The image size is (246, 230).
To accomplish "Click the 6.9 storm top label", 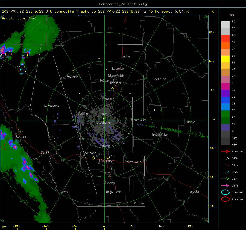I will 3,56.
